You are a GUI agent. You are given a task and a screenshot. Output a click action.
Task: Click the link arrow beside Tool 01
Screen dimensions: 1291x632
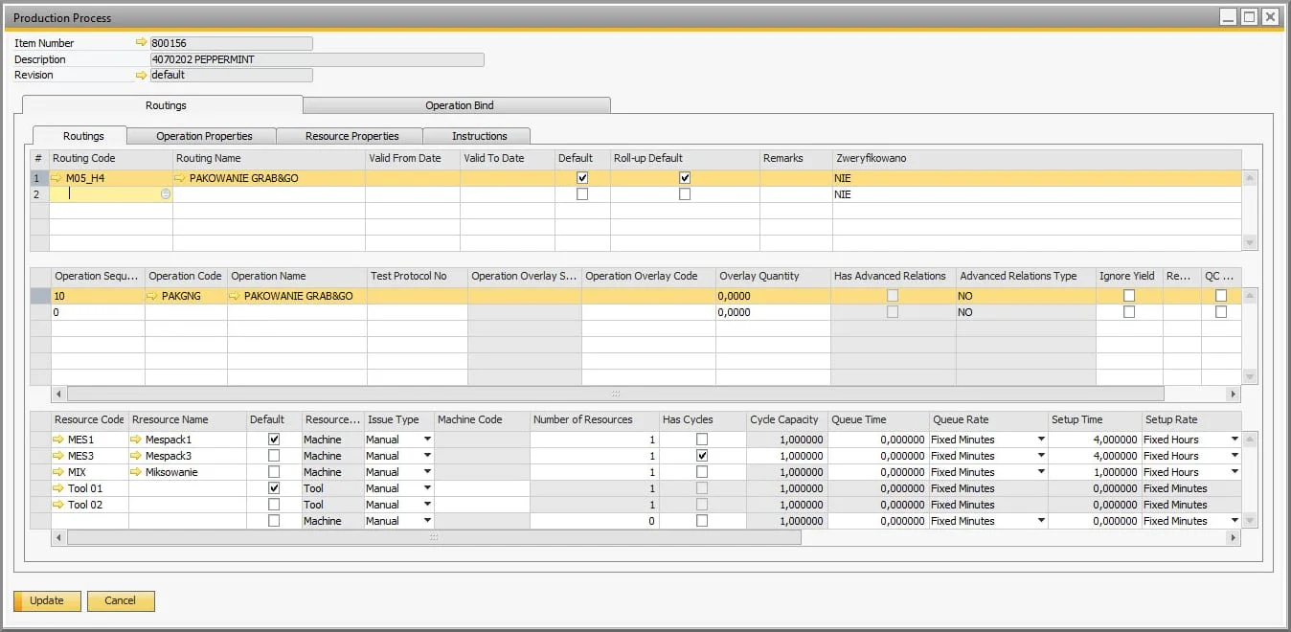tap(60, 488)
